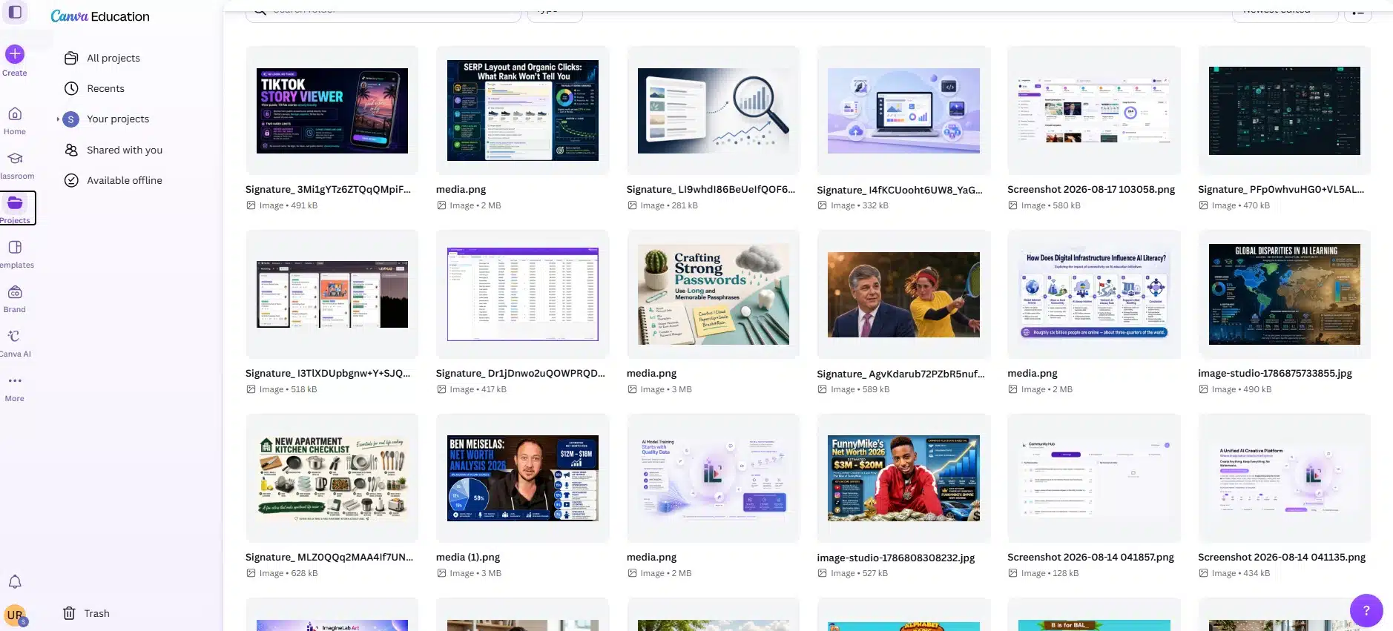Click the image type icon beside 417 kB
Viewport: 1393px width, 631px height.
pos(441,389)
